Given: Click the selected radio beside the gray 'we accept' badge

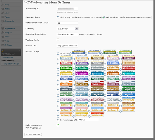Looking at the screenshot, I should coord(89,106).
